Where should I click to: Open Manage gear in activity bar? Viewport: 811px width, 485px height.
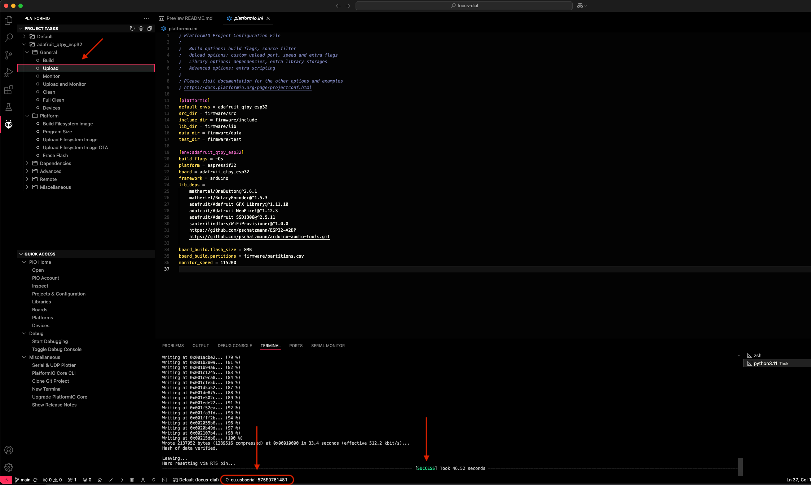click(x=9, y=467)
